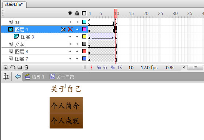Click the masked layer icon of 图层 3

16,36
